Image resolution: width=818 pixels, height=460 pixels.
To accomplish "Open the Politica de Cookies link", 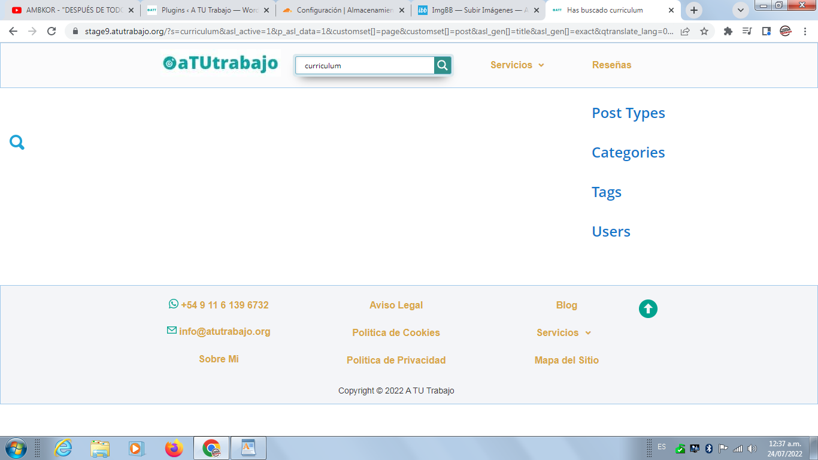I will tap(396, 333).
